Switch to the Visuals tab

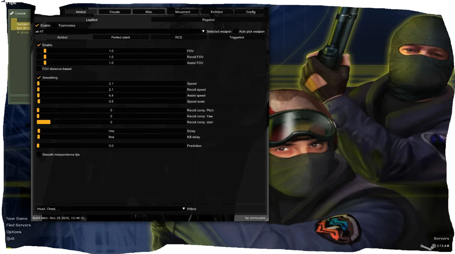115,12
